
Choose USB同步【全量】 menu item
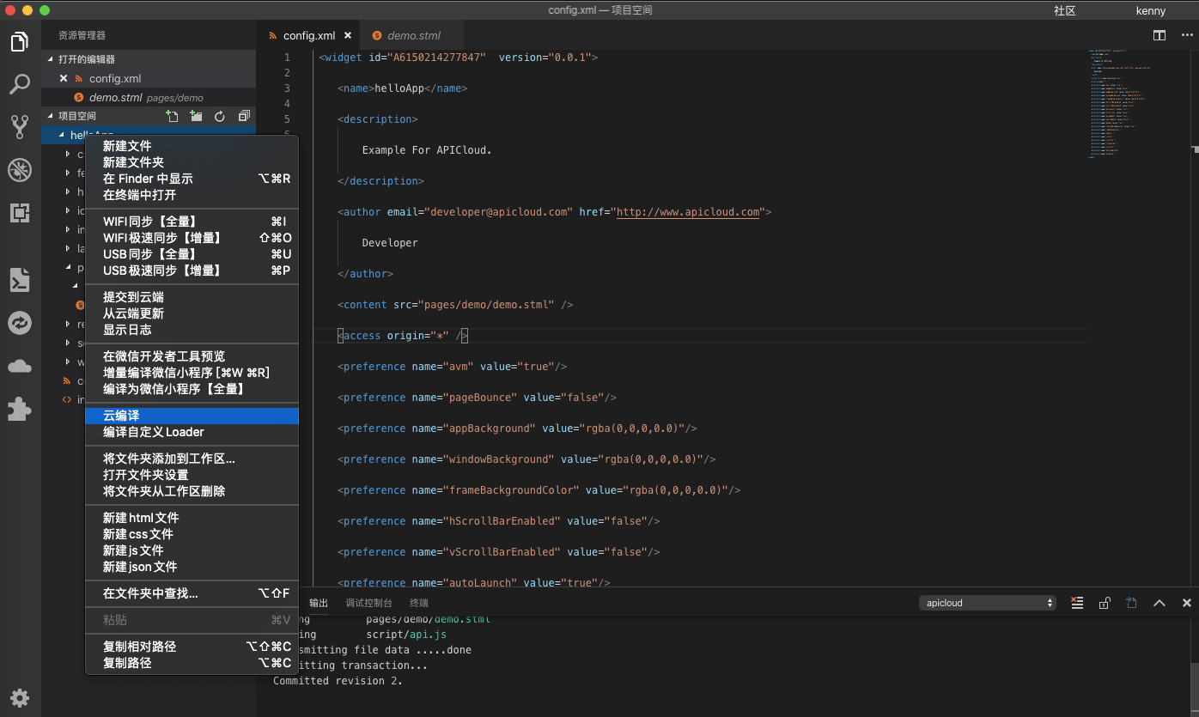click(x=192, y=254)
